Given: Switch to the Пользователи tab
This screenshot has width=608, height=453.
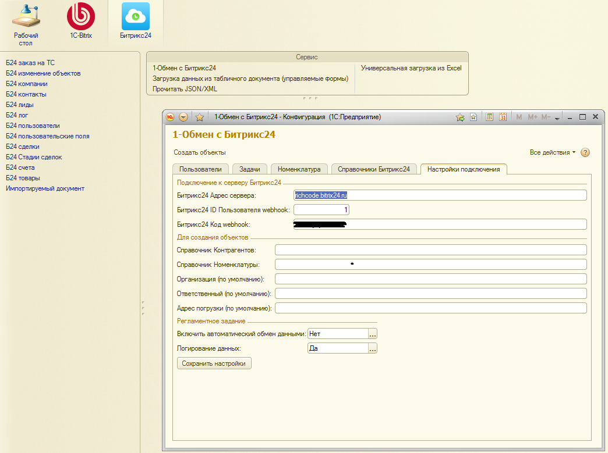Looking at the screenshot, I should (x=200, y=169).
